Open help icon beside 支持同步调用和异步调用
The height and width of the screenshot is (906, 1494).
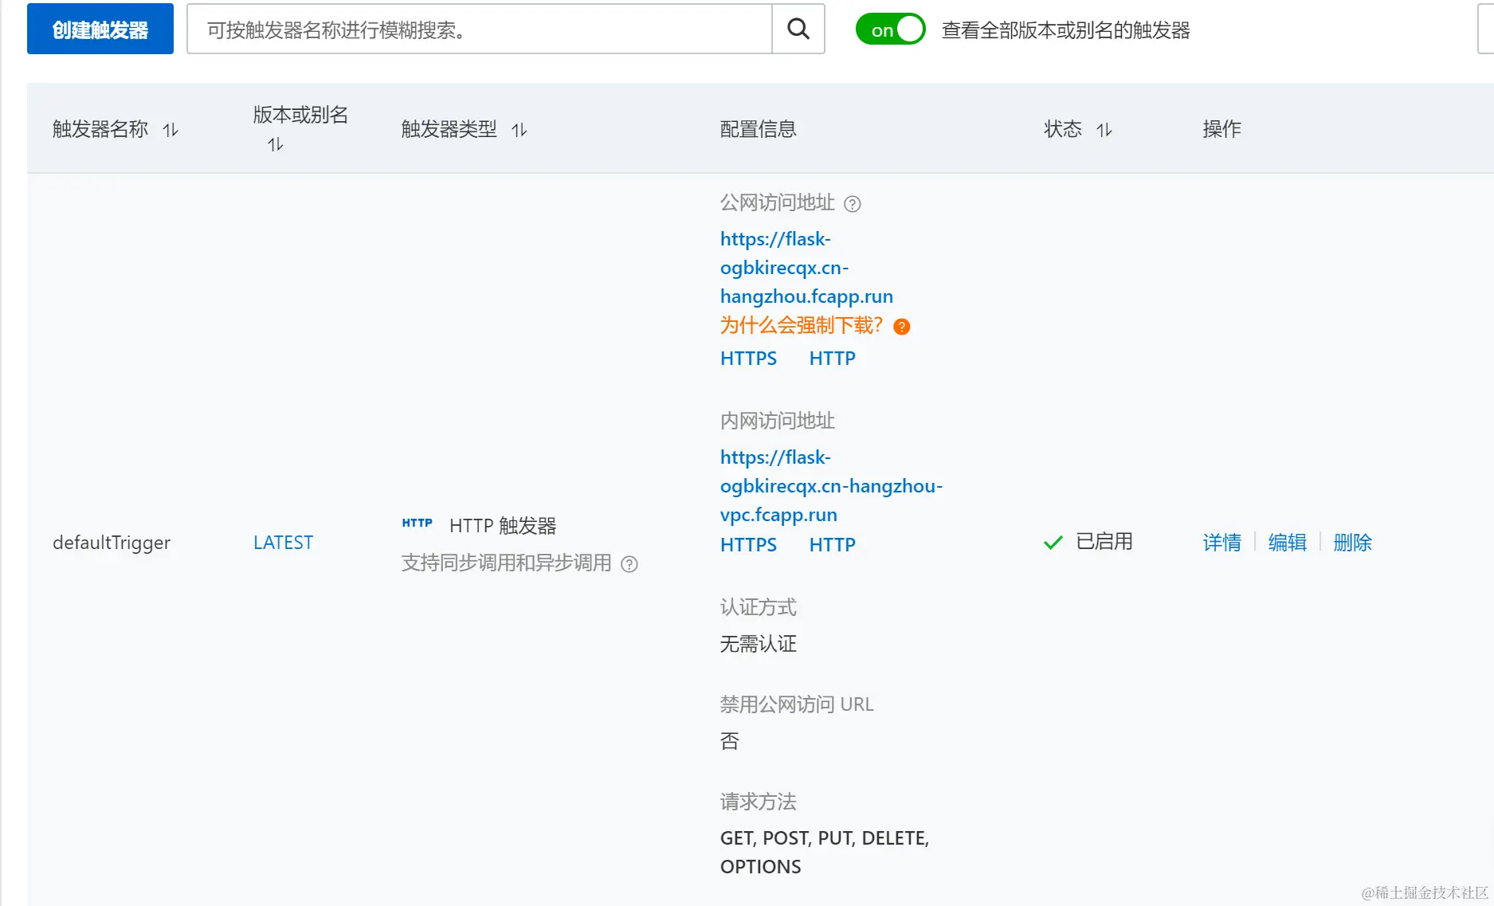pos(629,564)
